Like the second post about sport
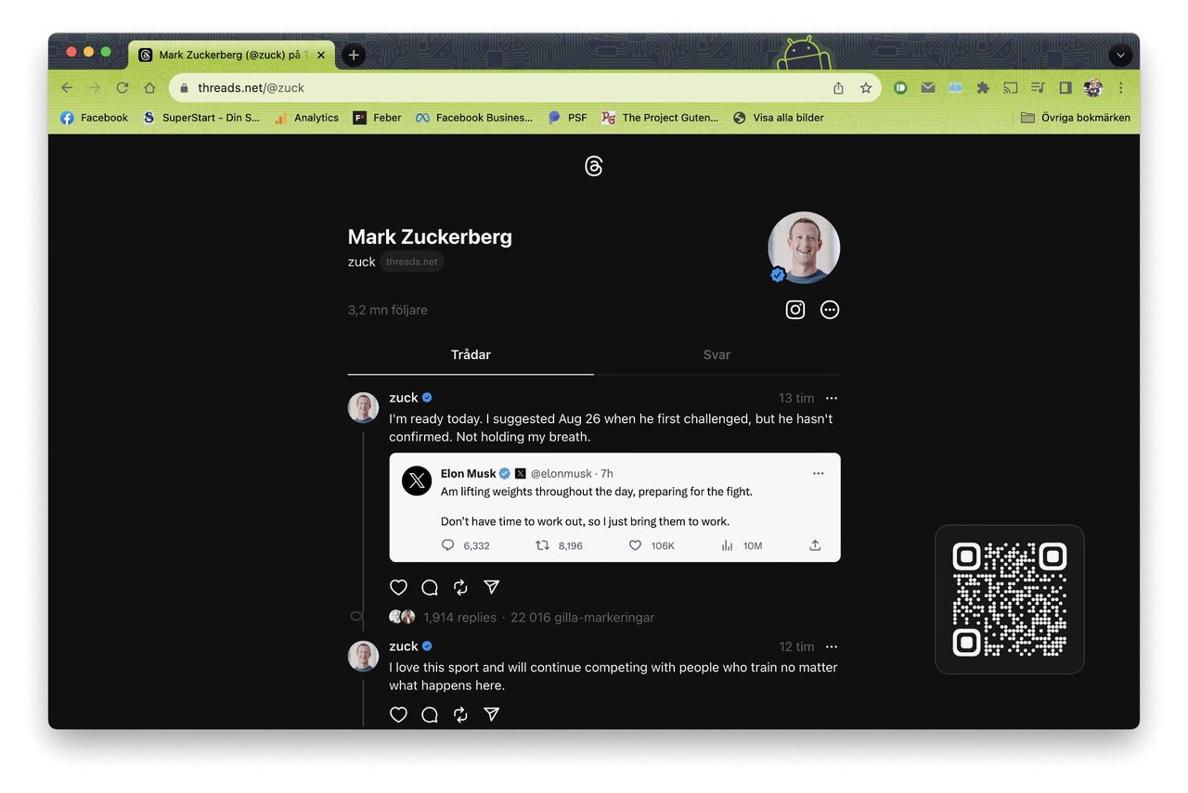Viewport: 1188px width, 793px height. pos(398,714)
